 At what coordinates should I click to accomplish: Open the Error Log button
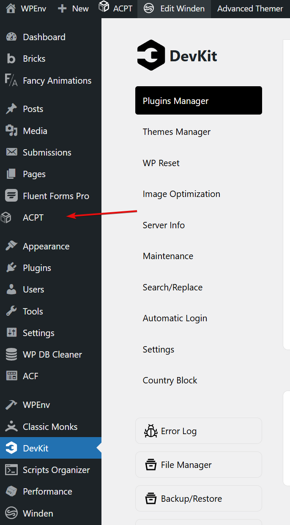click(x=198, y=431)
